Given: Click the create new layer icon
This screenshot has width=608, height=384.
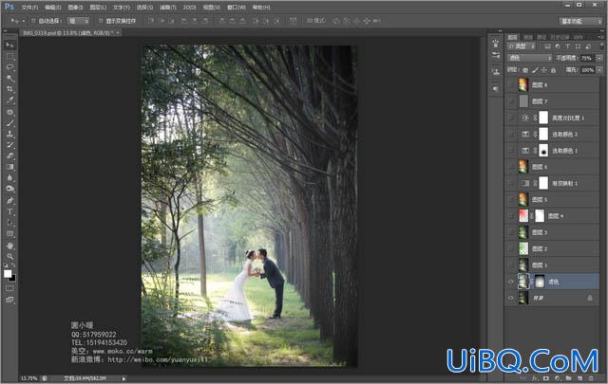Looking at the screenshot, I should click(x=579, y=377).
